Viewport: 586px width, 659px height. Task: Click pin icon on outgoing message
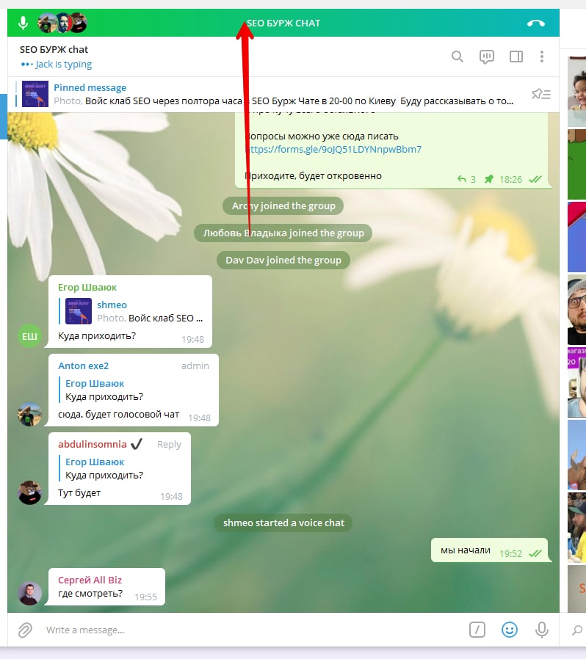click(x=488, y=180)
